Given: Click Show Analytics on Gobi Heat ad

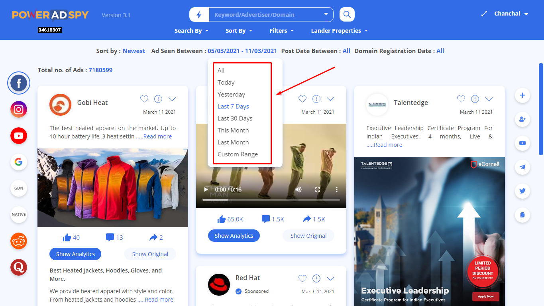Looking at the screenshot, I should 75,254.
